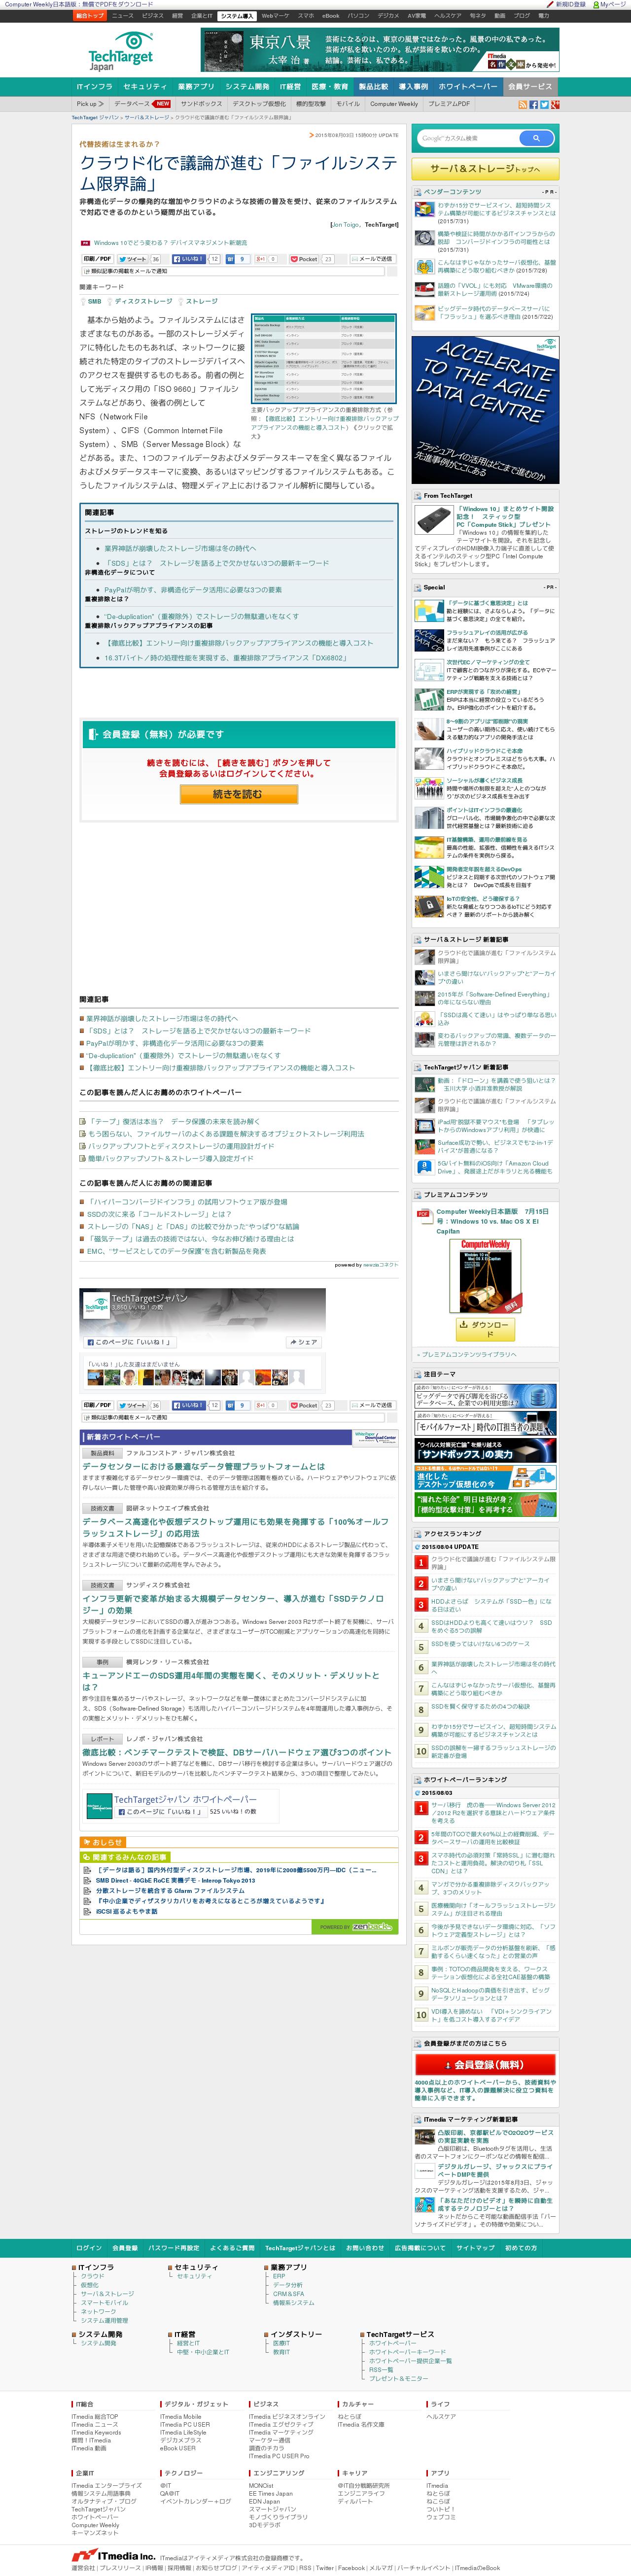
Task: Open the deduplication appliance comparison table thumbnail
Action: (323, 358)
